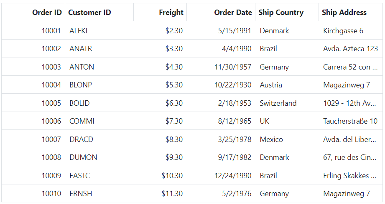
Task: Click order date 5/2/1976
Action: pos(221,193)
